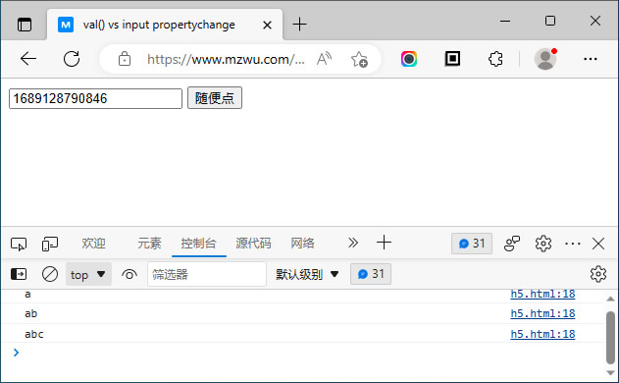Open DevTools settings gear in tab bar
Image resolution: width=619 pixels, height=383 pixels.
coord(543,244)
